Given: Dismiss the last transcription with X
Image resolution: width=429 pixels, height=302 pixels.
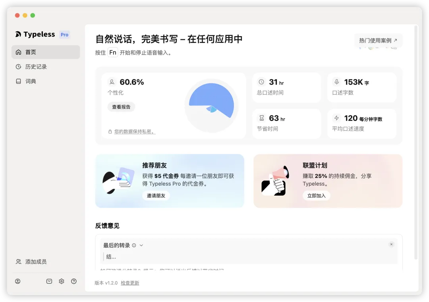Looking at the screenshot, I should coord(391,244).
